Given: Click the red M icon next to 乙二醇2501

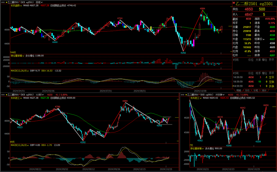Looking at the screenshot, I should pyautogui.click(x=233, y=3).
